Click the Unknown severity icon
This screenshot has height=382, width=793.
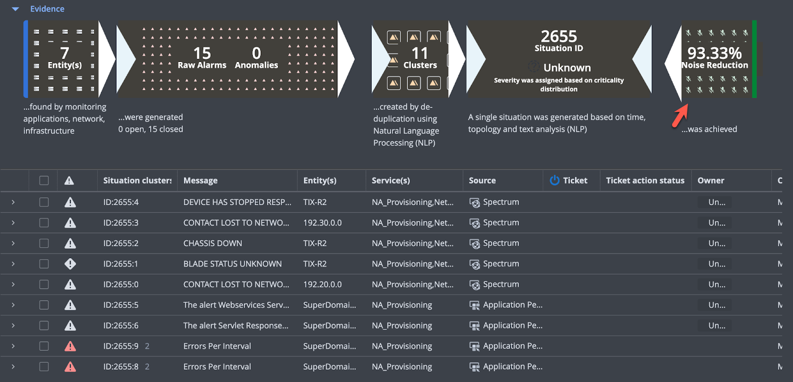click(x=534, y=67)
